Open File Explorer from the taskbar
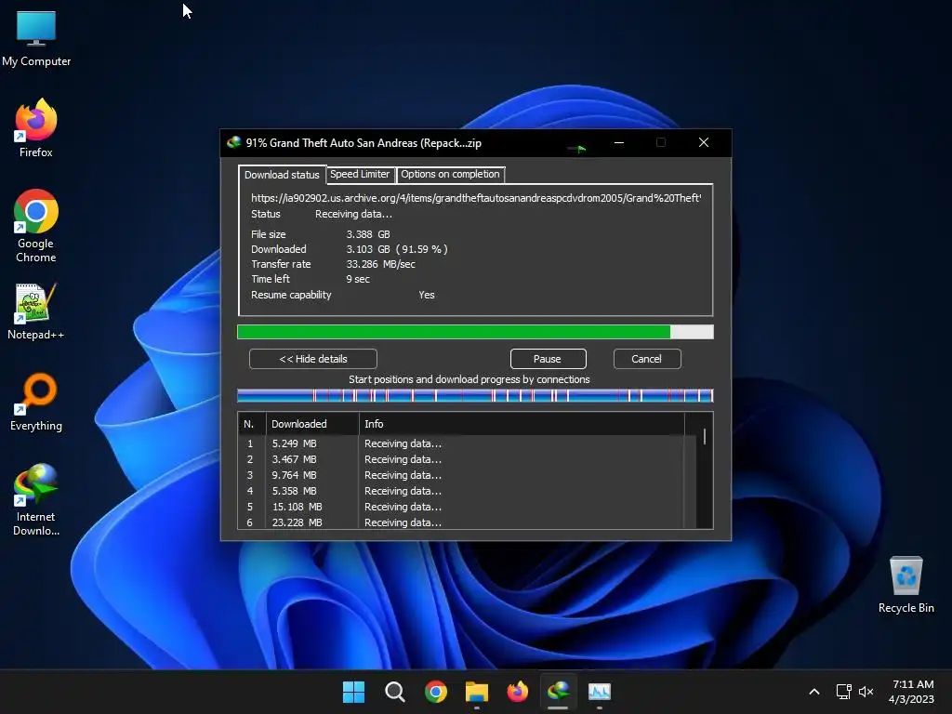Image resolution: width=952 pixels, height=714 pixels. tap(477, 692)
